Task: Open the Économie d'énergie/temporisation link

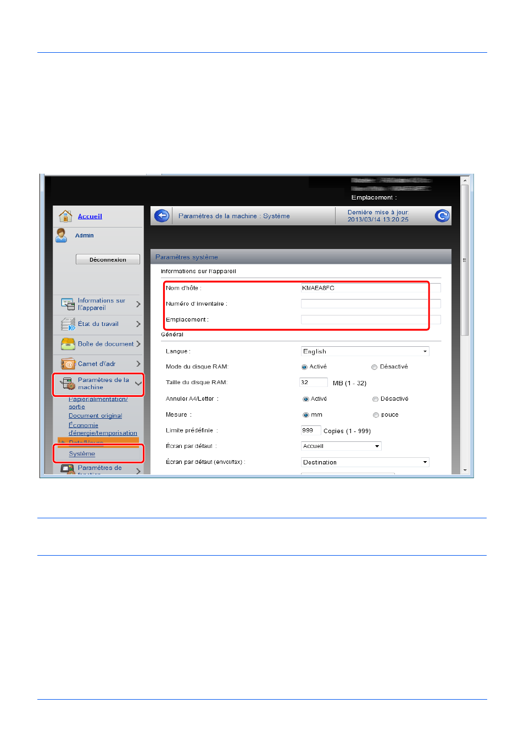Action: (103, 429)
